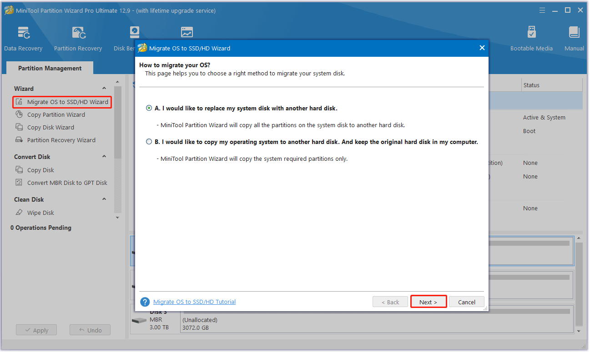Click the Cancel button
This screenshot has width=590, height=352.
tap(467, 302)
